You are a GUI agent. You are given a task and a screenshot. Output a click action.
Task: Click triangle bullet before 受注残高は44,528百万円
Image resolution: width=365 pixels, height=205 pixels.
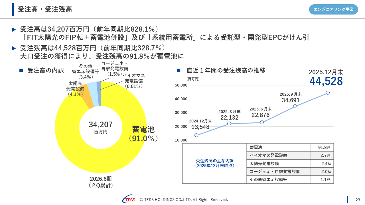point(14,48)
